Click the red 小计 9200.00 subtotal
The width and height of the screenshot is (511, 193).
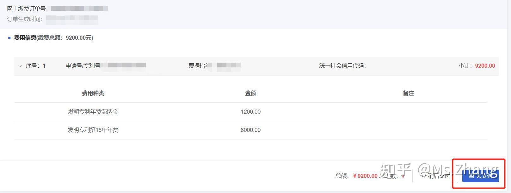(485, 66)
